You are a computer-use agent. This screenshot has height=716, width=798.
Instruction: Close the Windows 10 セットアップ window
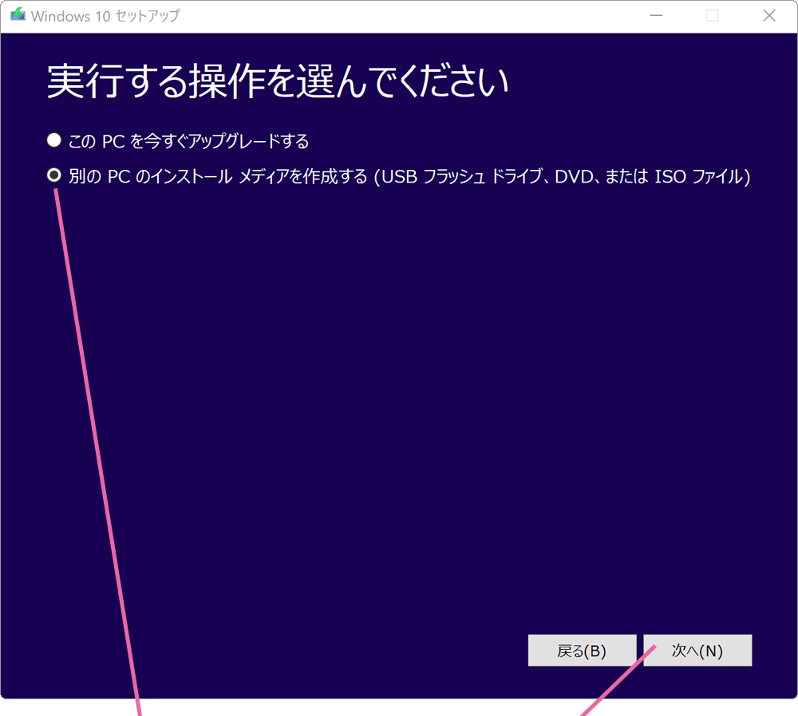[x=769, y=16]
